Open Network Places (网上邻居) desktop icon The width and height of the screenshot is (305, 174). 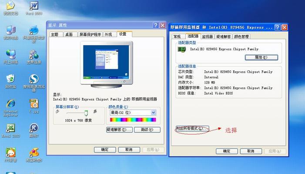coord(11,54)
